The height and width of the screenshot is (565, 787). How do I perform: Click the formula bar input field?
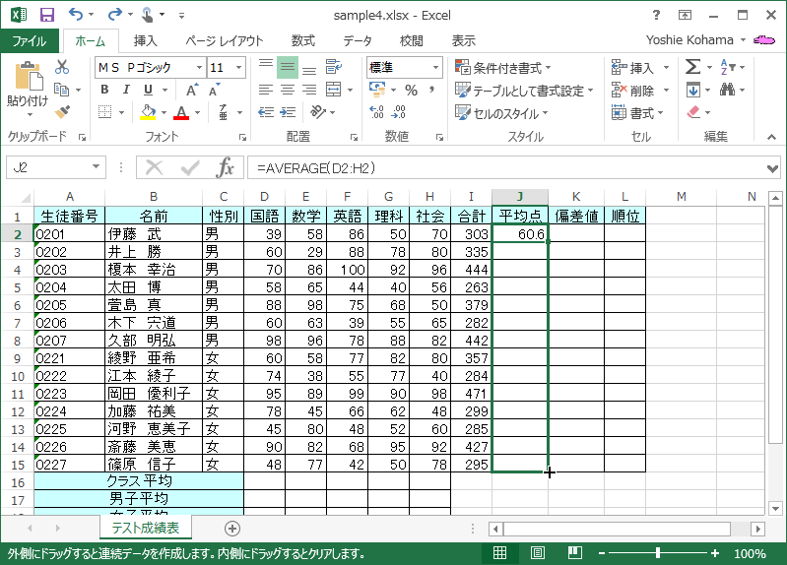[507, 167]
